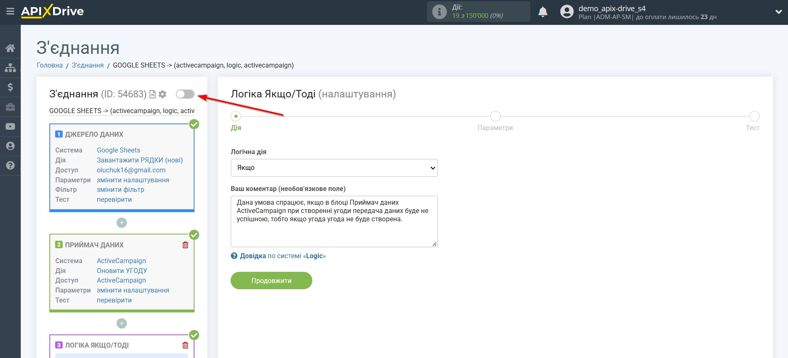This screenshot has height=358, width=788.
Task: Open the briefcase sidebar icon
Action: click(10, 107)
